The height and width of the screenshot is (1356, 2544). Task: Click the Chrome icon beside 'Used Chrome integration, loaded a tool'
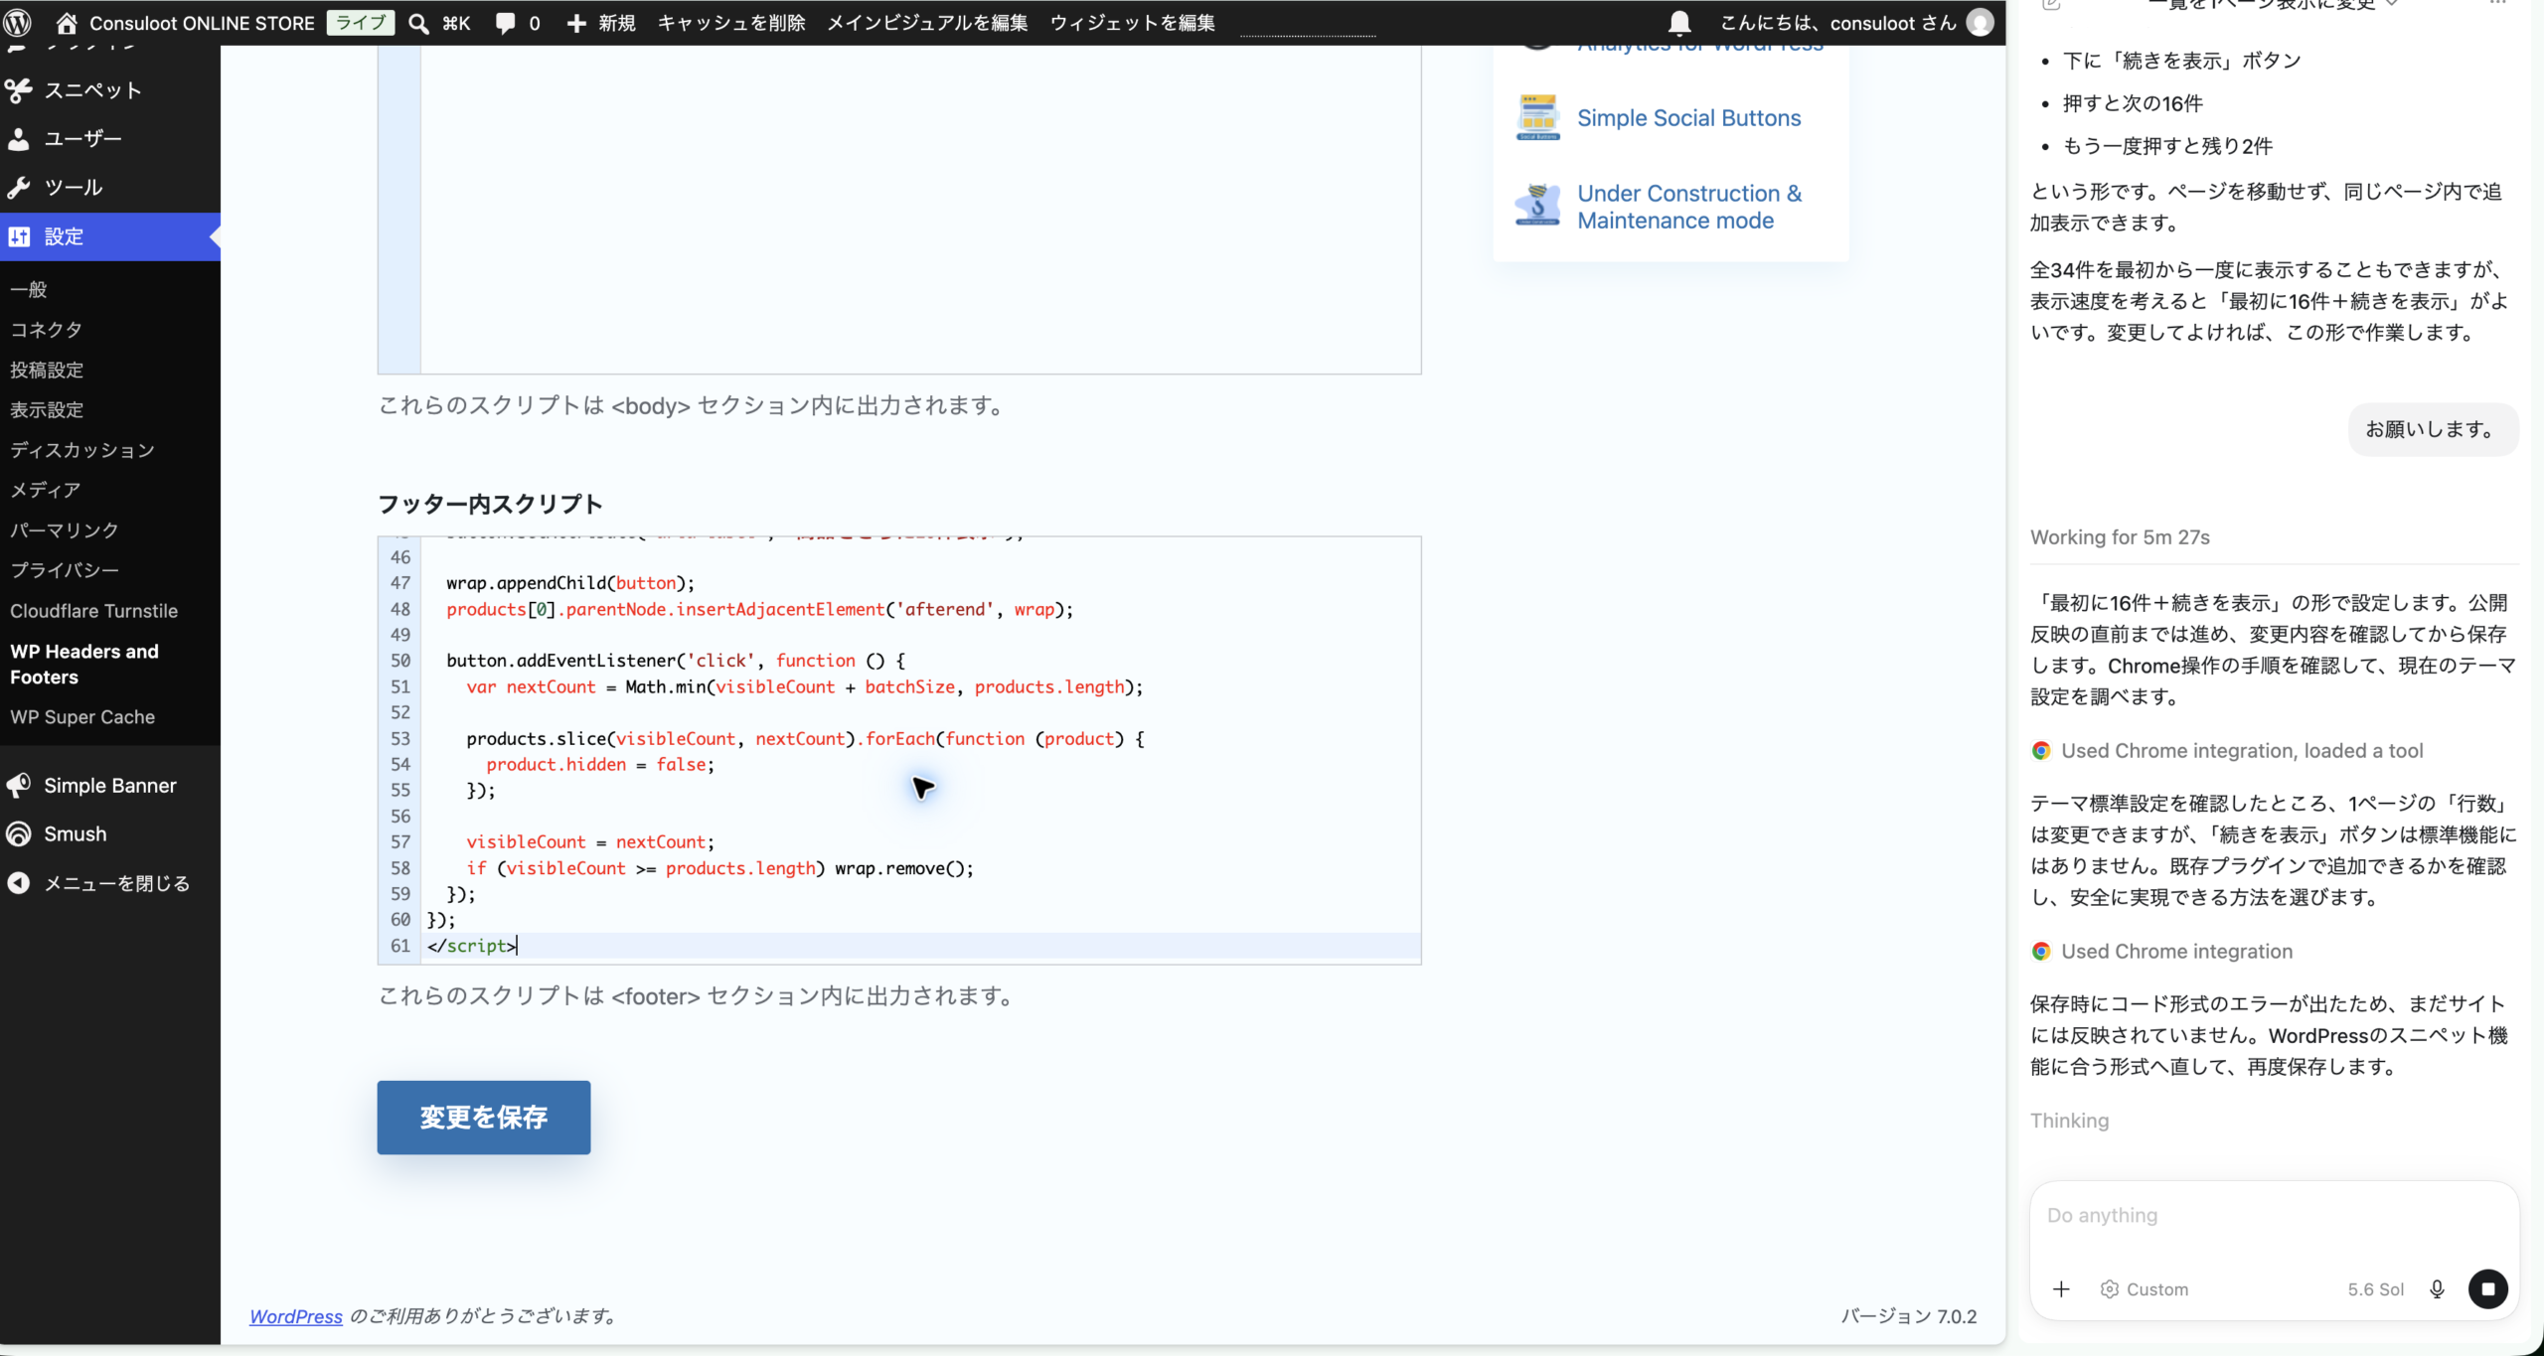tap(2041, 751)
